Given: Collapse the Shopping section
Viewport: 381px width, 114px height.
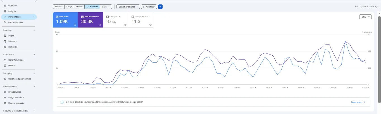Looking at the screenshot, I should [34, 73].
